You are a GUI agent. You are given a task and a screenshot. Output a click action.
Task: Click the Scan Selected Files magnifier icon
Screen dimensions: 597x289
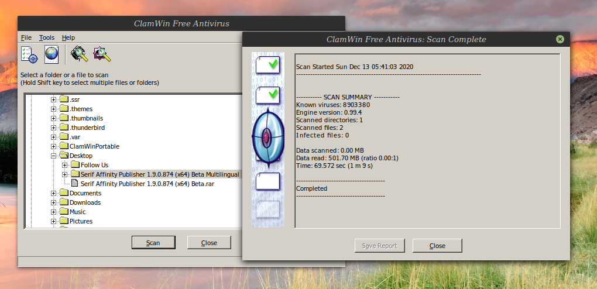102,54
